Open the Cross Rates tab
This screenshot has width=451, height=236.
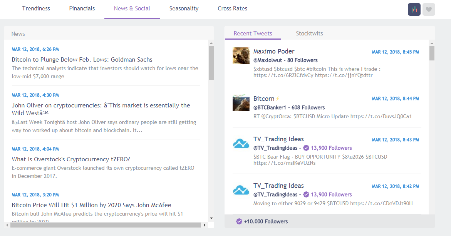pos(232,8)
